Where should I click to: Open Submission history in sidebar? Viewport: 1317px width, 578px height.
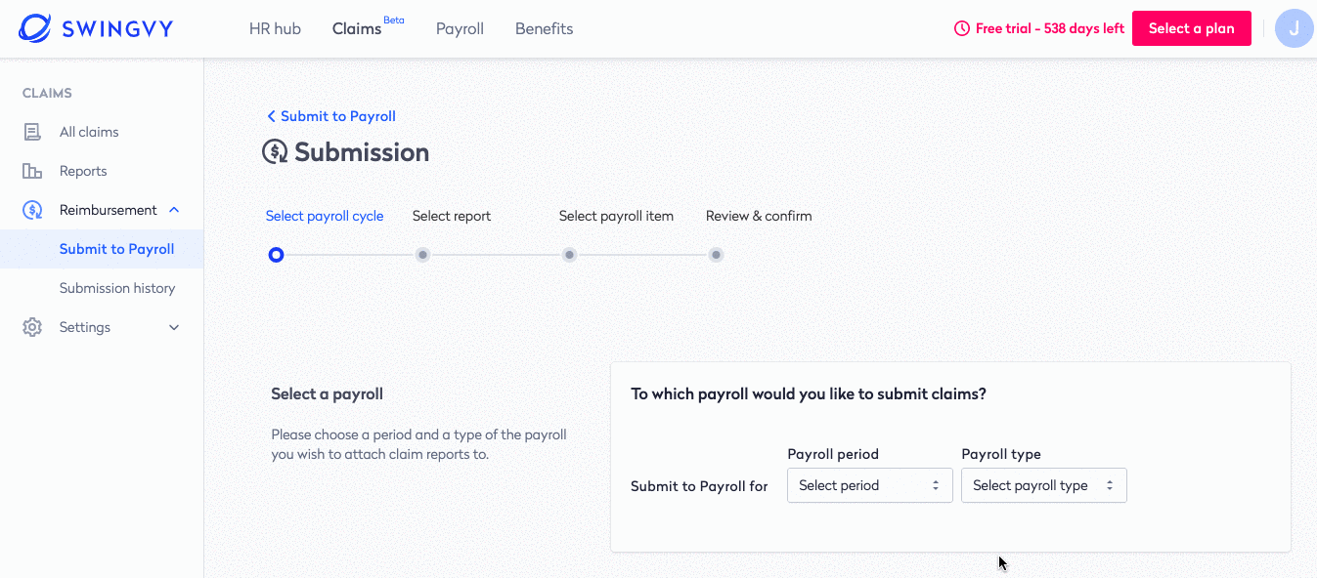point(117,288)
